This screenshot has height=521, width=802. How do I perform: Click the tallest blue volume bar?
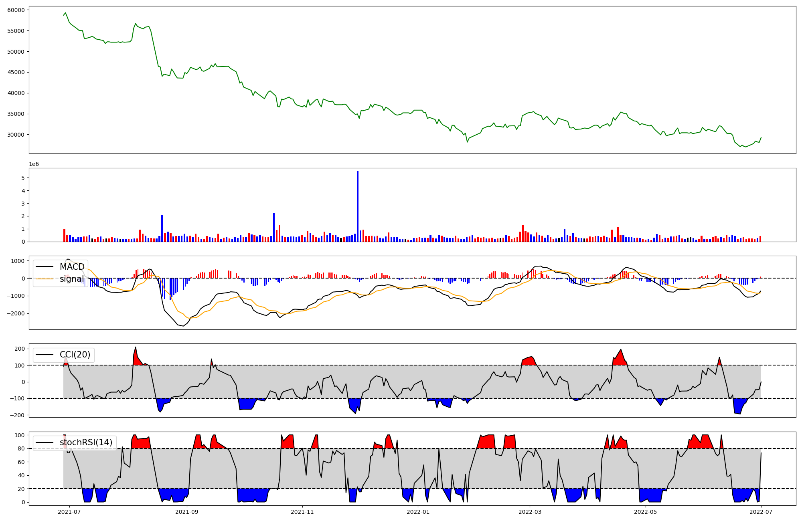(358, 206)
